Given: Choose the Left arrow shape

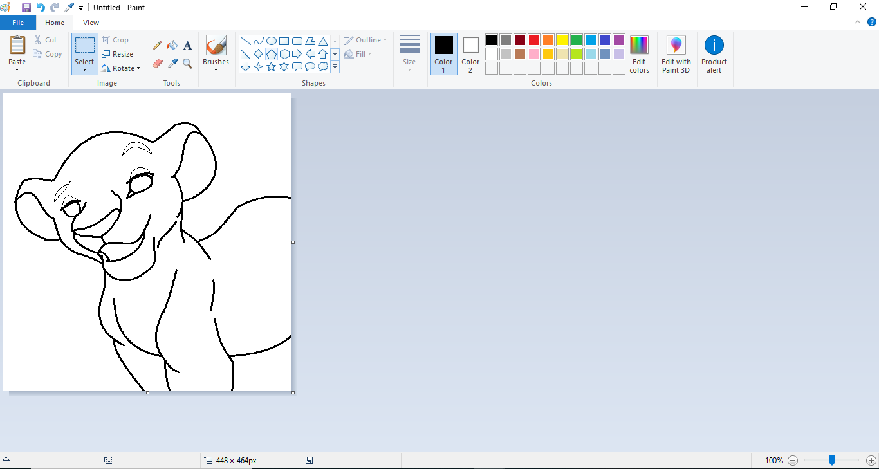Looking at the screenshot, I should (310, 54).
